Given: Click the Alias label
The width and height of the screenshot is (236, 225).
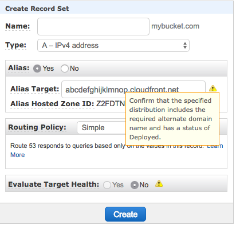Looking at the screenshot, I should [x=19, y=68].
